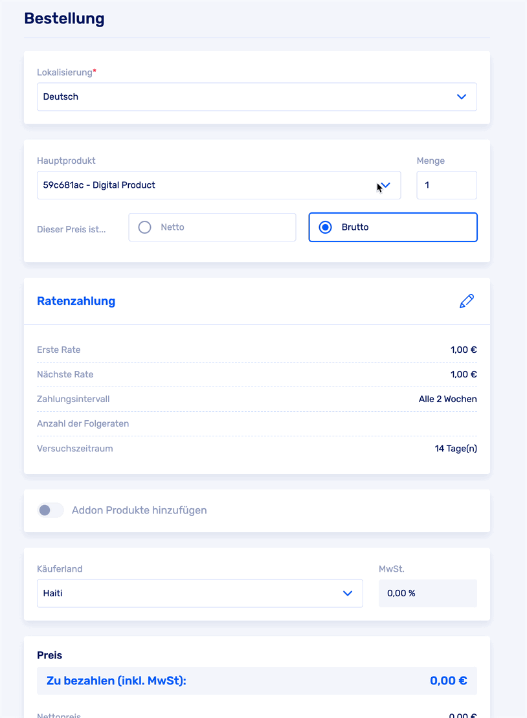
Task: Click the chevron arrow in Käuferland field
Action: (348, 593)
